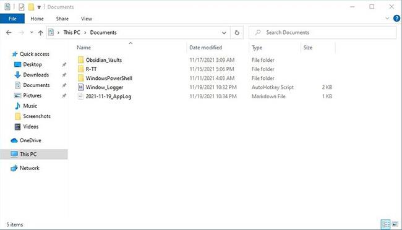The width and height of the screenshot is (402, 230).
Task: Switch to the View ribbon tab
Action: [87, 19]
